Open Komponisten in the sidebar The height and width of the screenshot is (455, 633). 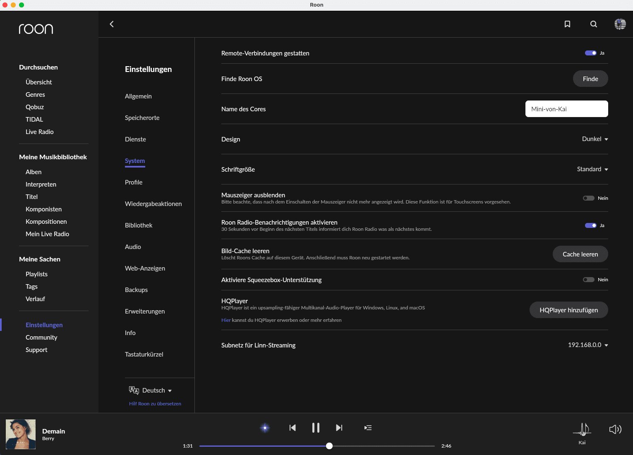43,209
